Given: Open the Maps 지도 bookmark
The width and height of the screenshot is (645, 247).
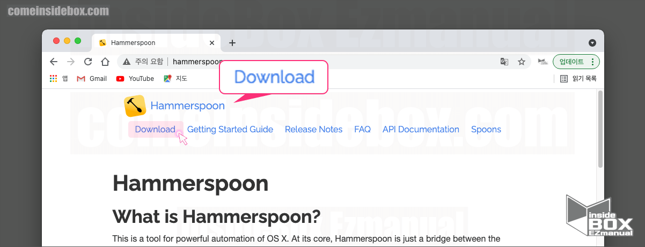Looking at the screenshot, I should 175,78.
